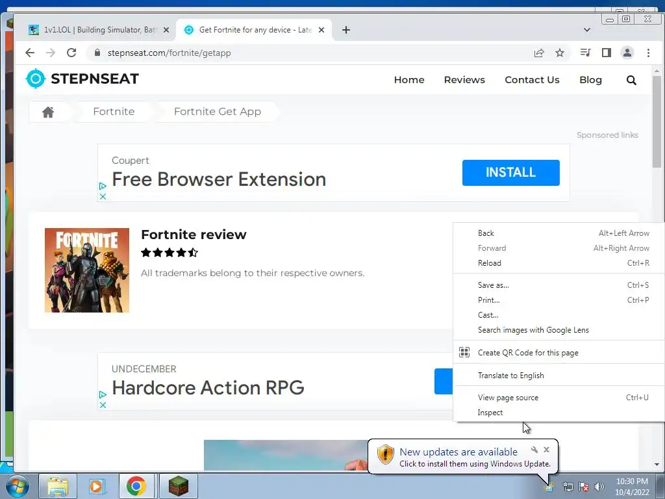Expand the tab search chevron
This screenshot has height=499, width=665.
(x=587, y=30)
